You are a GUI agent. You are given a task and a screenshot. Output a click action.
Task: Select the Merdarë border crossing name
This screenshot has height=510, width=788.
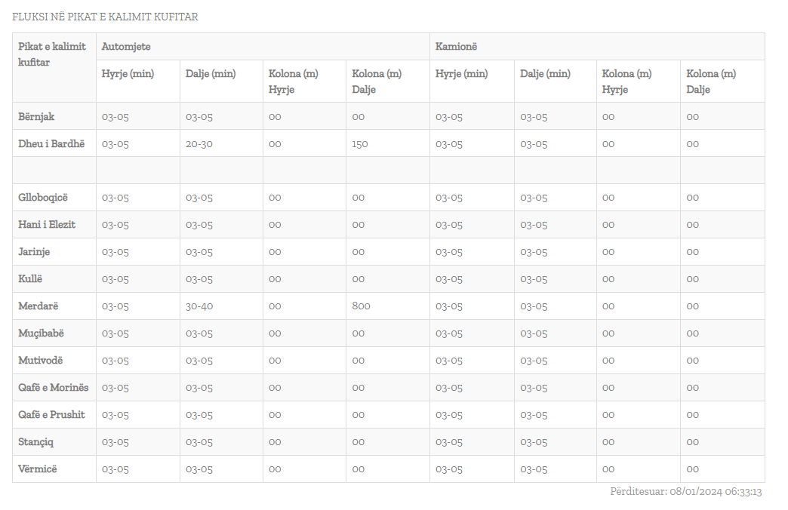tap(38, 306)
